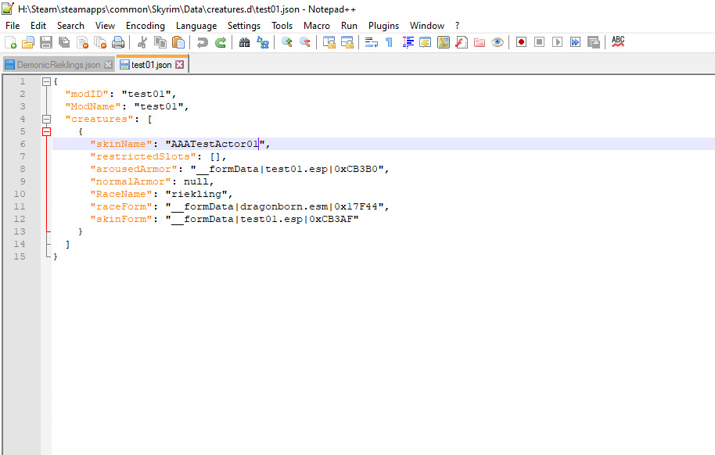
Task: Toggle the monitoring eye icon
Action: coord(498,42)
